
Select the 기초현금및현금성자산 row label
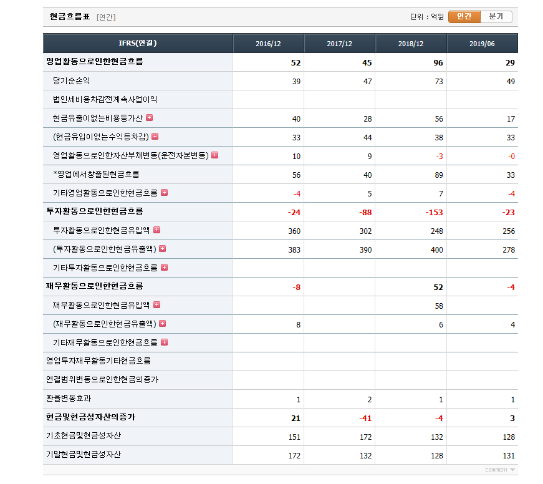point(84,436)
